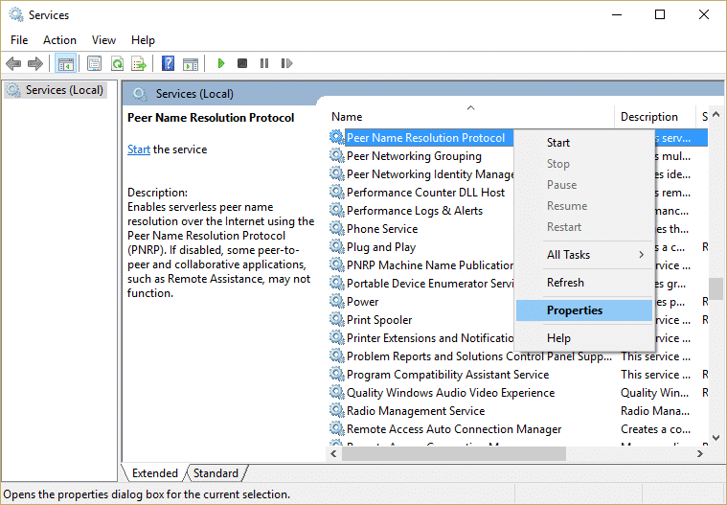Click the Properties toolbar icon

94,63
